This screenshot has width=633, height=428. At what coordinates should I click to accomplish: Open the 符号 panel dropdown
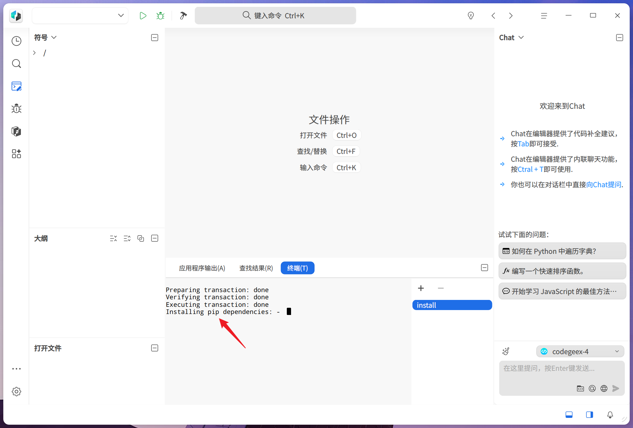point(45,38)
